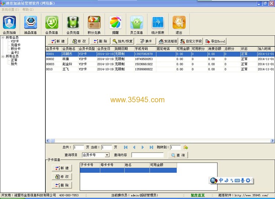Click the 当前 page number field
275x199 pixels.
pyautogui.click(x=106, y=147)
